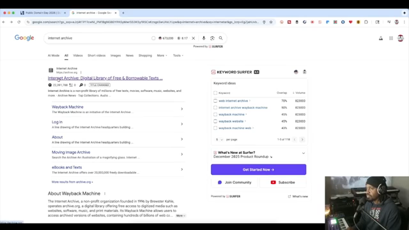Open a new browser tab

pyautogui.click(x=123, y=13)
